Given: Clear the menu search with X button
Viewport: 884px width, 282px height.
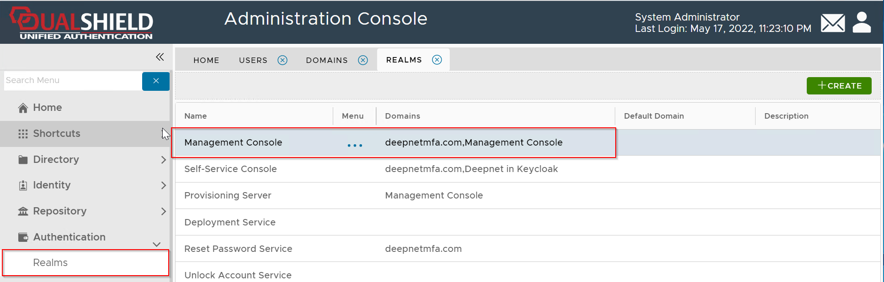Looking at the screenshot, I should pyautogui.click(x=155, y=81).
